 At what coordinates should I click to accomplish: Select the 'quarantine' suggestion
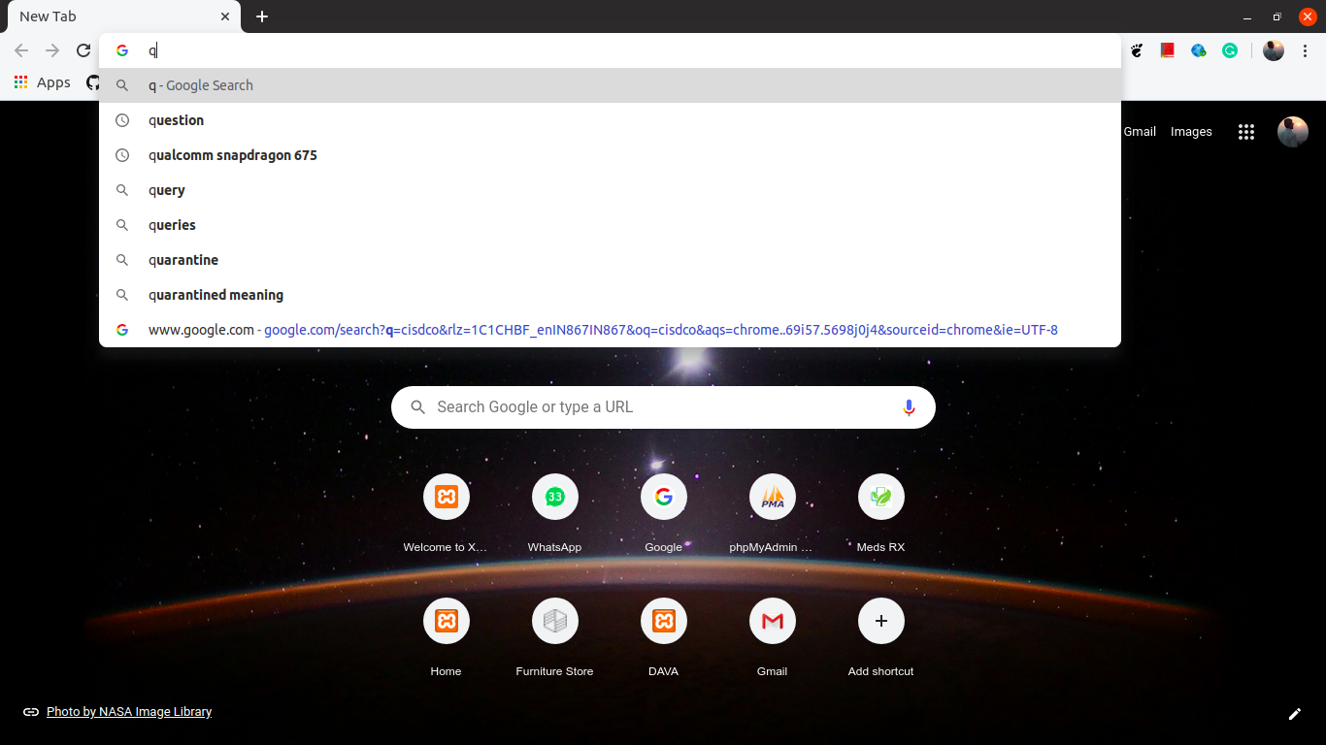tap(610, 260)
